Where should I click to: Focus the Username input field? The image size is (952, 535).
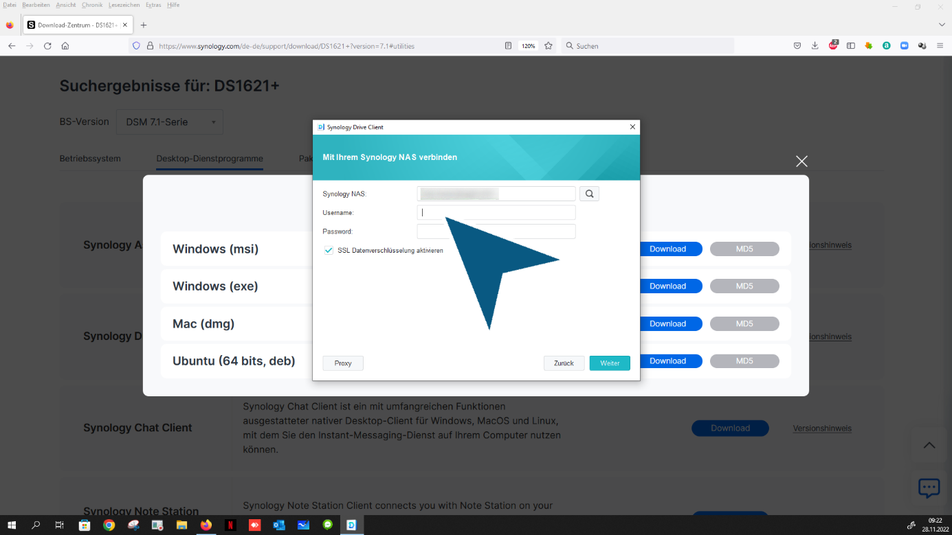pyautogui.click(x=496, y=212)
